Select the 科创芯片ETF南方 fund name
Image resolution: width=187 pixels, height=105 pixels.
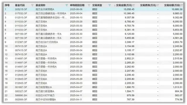click(45, 95)
